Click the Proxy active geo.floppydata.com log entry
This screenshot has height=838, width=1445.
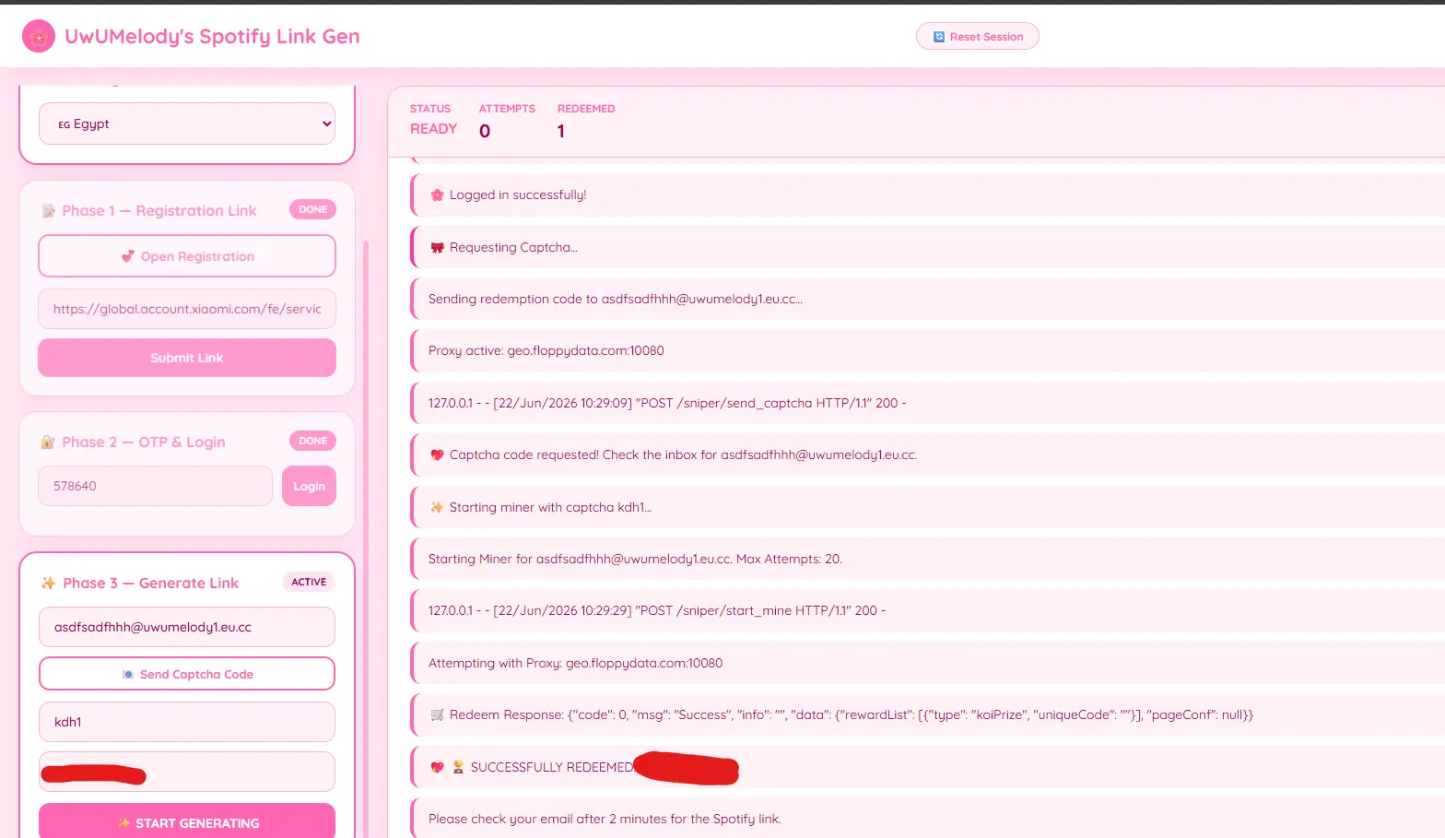click(927, 350)
